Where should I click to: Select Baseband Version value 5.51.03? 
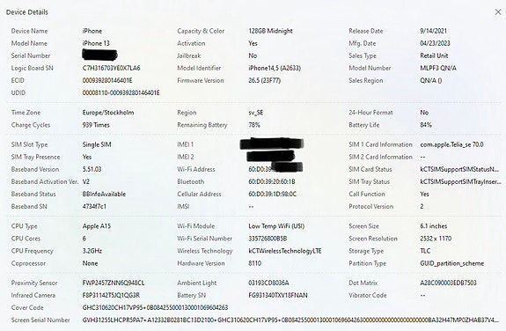click(x=92, y=169)
